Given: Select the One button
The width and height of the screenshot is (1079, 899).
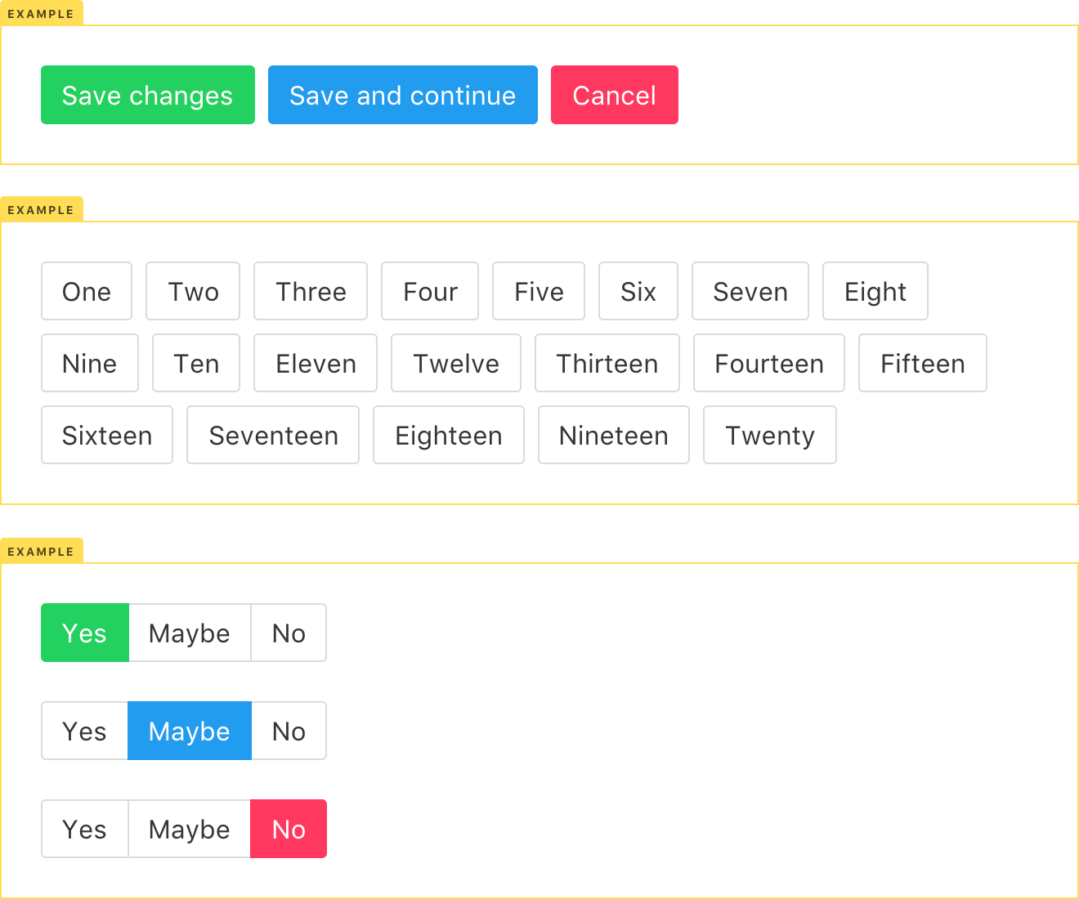Looking at the screenshot, I should pos(87,291).
